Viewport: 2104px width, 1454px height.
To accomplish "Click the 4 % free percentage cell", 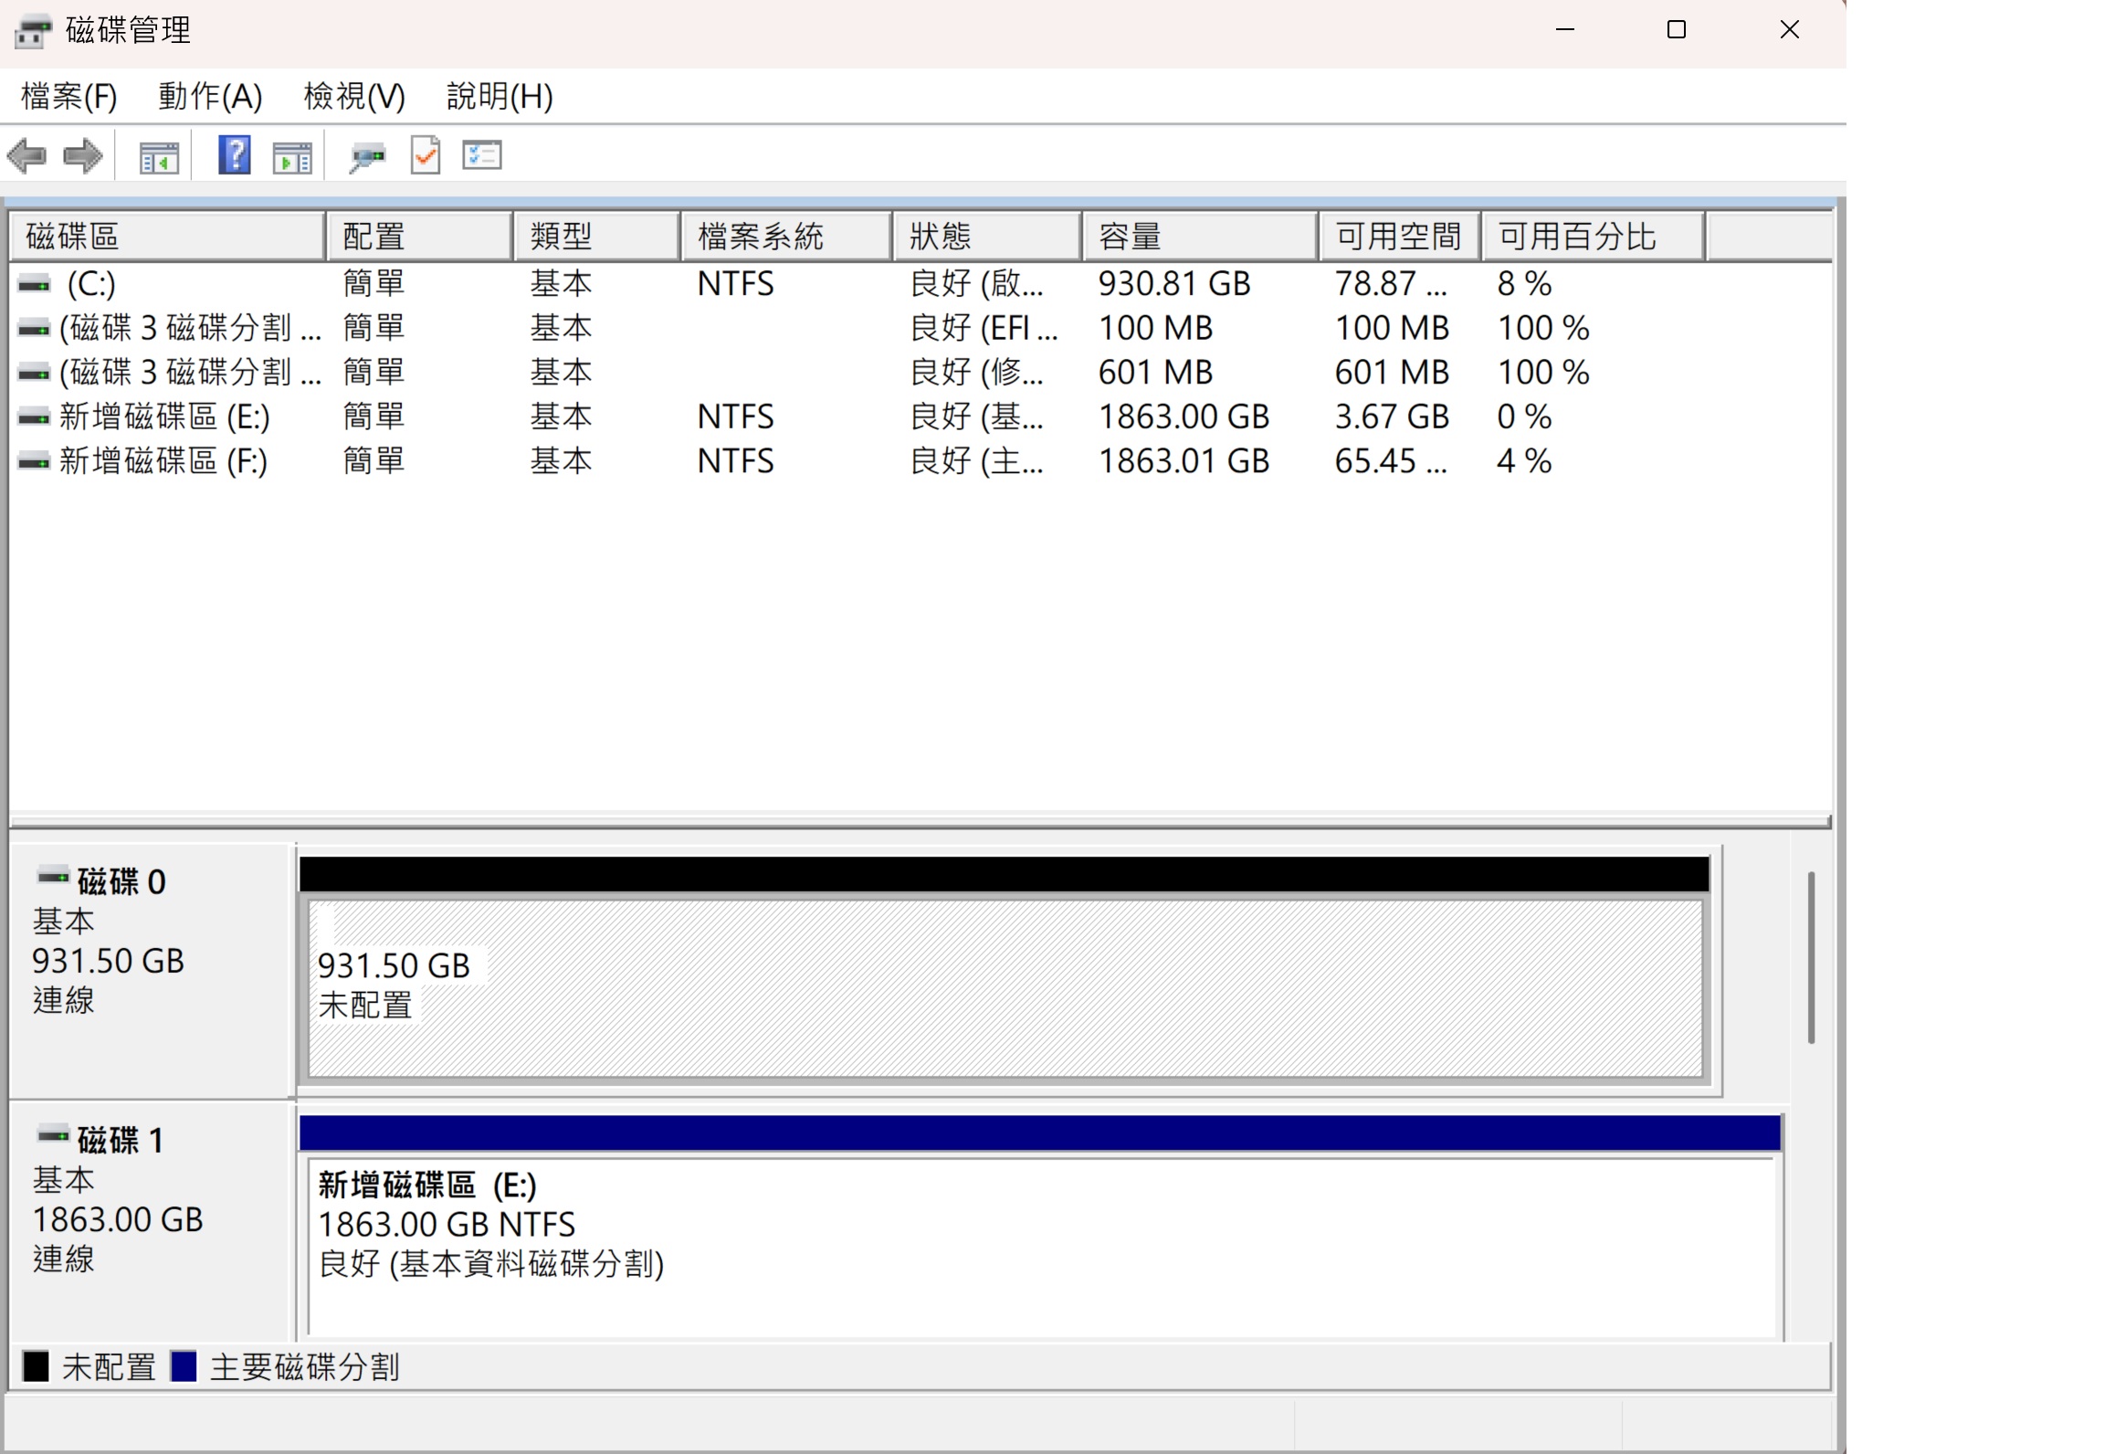I will pos(1524,461).
